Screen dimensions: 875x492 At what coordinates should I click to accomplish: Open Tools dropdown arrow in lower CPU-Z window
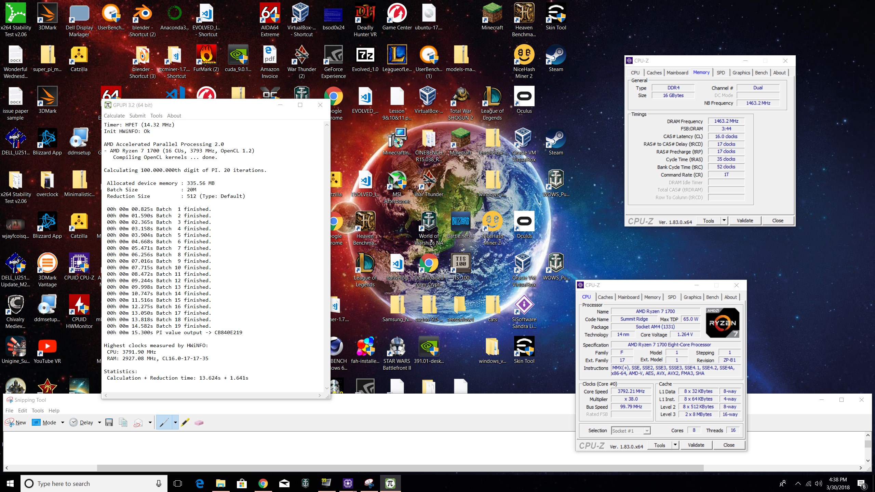point(675,445)
